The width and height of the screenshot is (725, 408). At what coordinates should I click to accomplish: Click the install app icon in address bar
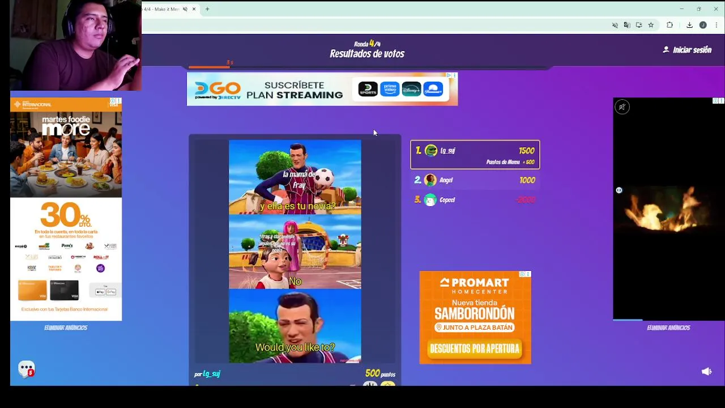tap(639, 25)
